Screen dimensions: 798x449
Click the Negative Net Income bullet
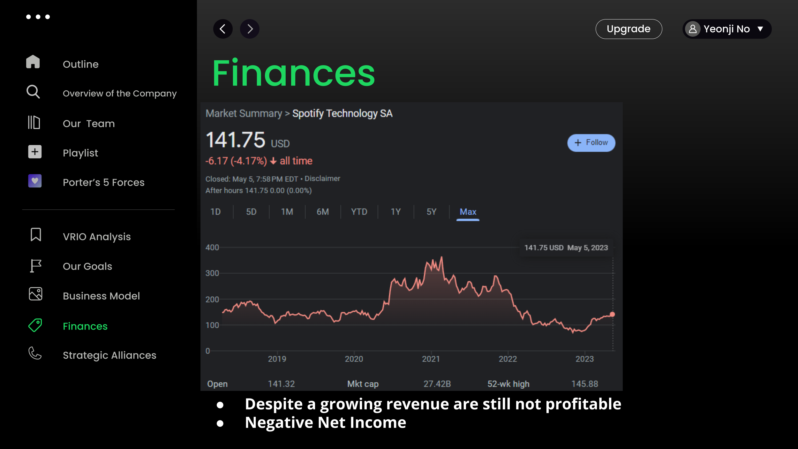coord(325,422)
